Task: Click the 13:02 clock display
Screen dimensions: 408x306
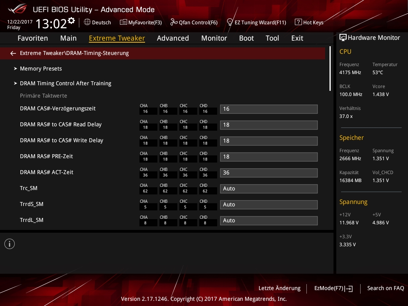Action: 51,24
